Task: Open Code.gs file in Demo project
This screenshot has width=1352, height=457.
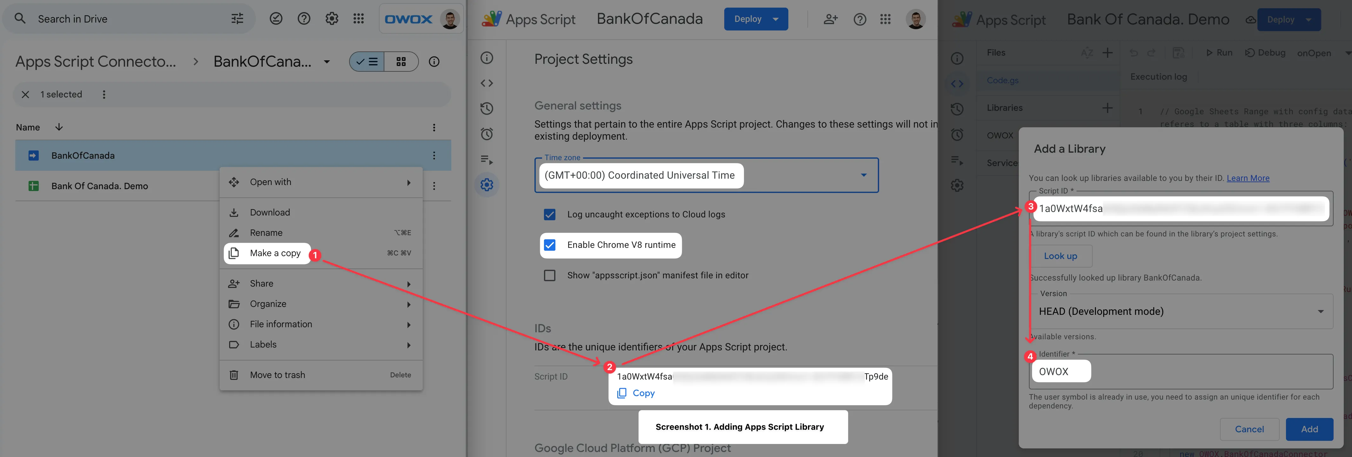Action: pos(1003,80)
